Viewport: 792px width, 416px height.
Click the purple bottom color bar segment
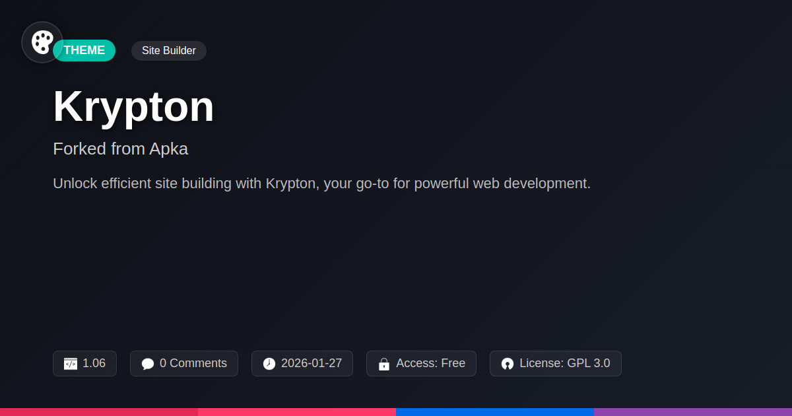(693, 411)
